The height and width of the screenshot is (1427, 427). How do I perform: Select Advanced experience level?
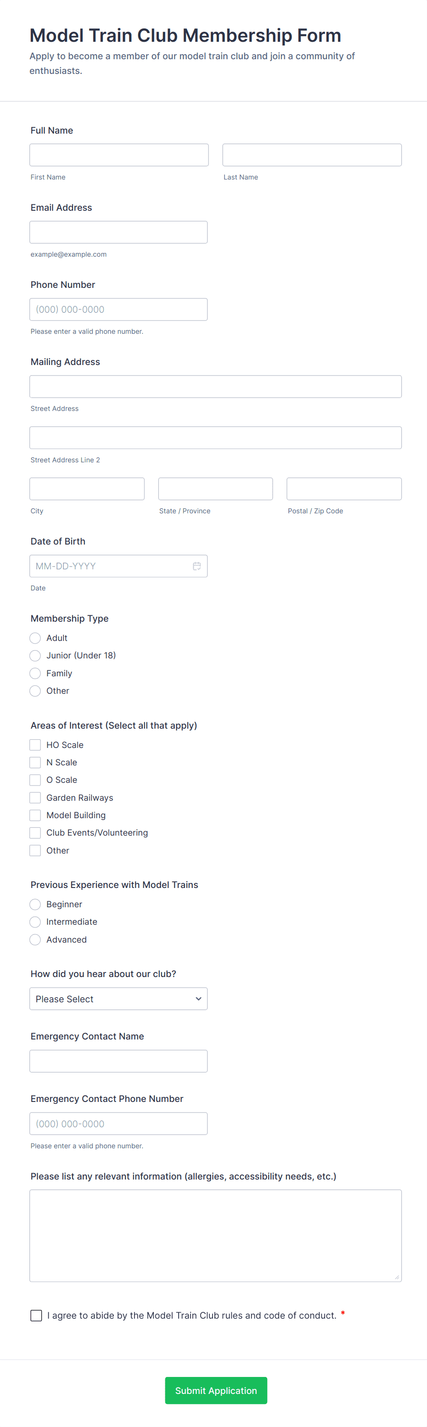coord(35,939)
